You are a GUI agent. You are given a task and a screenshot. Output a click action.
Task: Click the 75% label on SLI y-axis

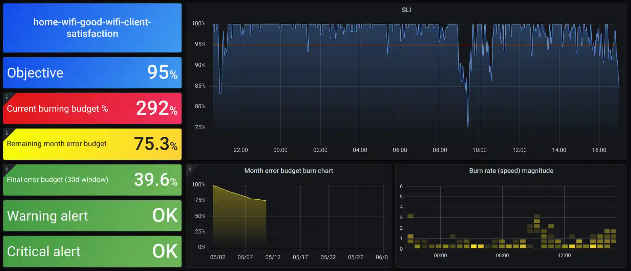click(200, 128)
